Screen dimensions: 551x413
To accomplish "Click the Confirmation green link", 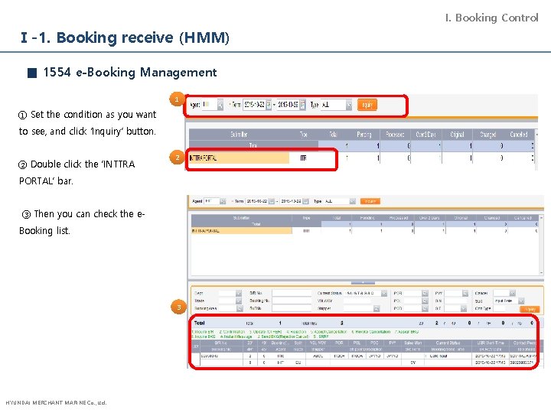I will (232, 331).
